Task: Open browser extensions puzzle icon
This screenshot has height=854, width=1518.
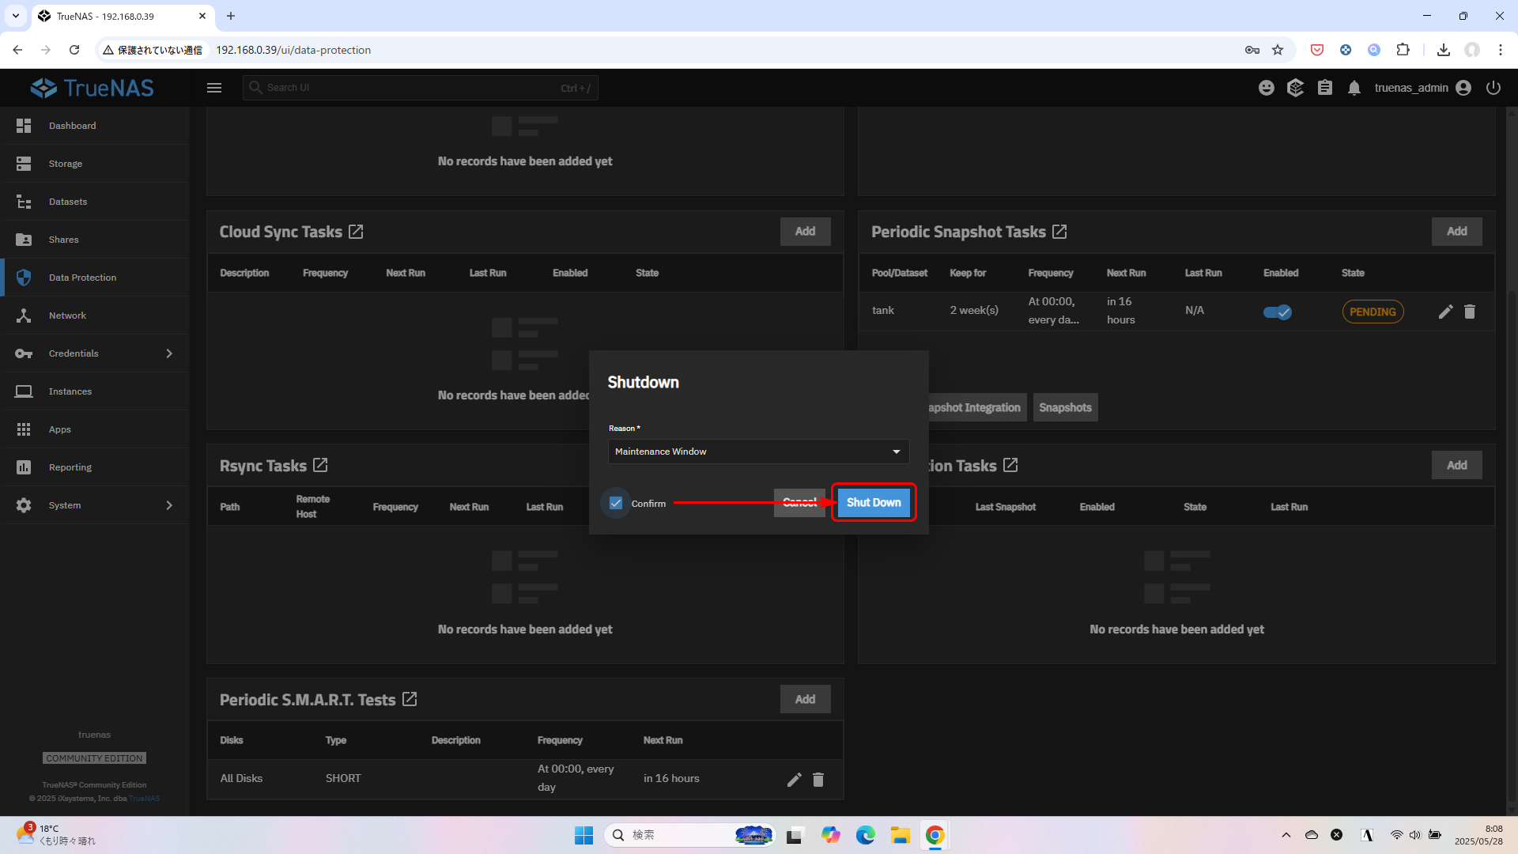Action: (1403, 50)
